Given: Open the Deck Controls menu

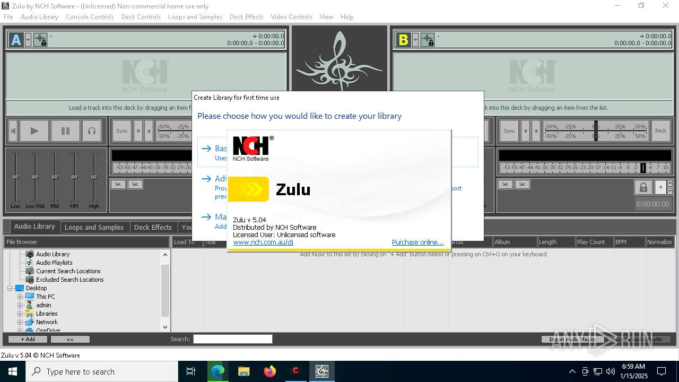Looking at the screenshot, I should click(x=141, y=17).
